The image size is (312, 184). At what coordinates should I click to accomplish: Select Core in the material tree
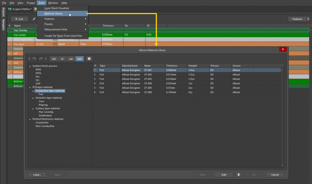41,101
